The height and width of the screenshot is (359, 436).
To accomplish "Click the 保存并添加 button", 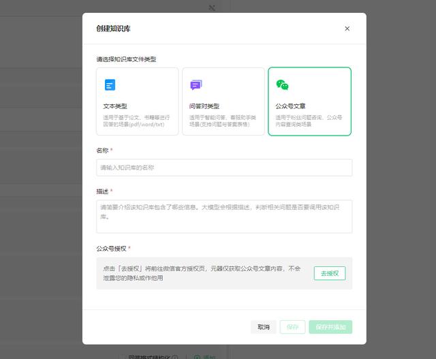I will (330, 327).
